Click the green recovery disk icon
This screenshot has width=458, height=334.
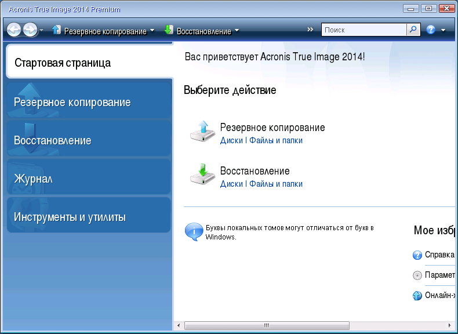[x=202, y=175]
